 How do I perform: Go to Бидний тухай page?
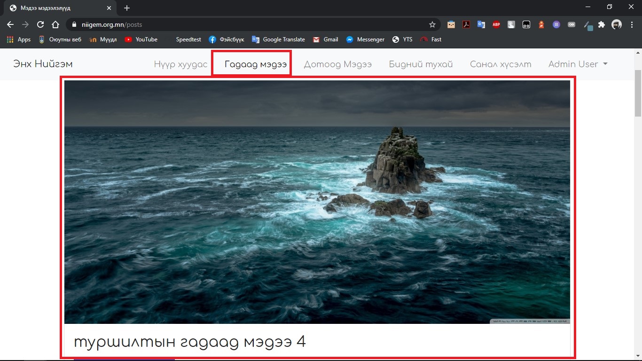click(x=421, y=64)
